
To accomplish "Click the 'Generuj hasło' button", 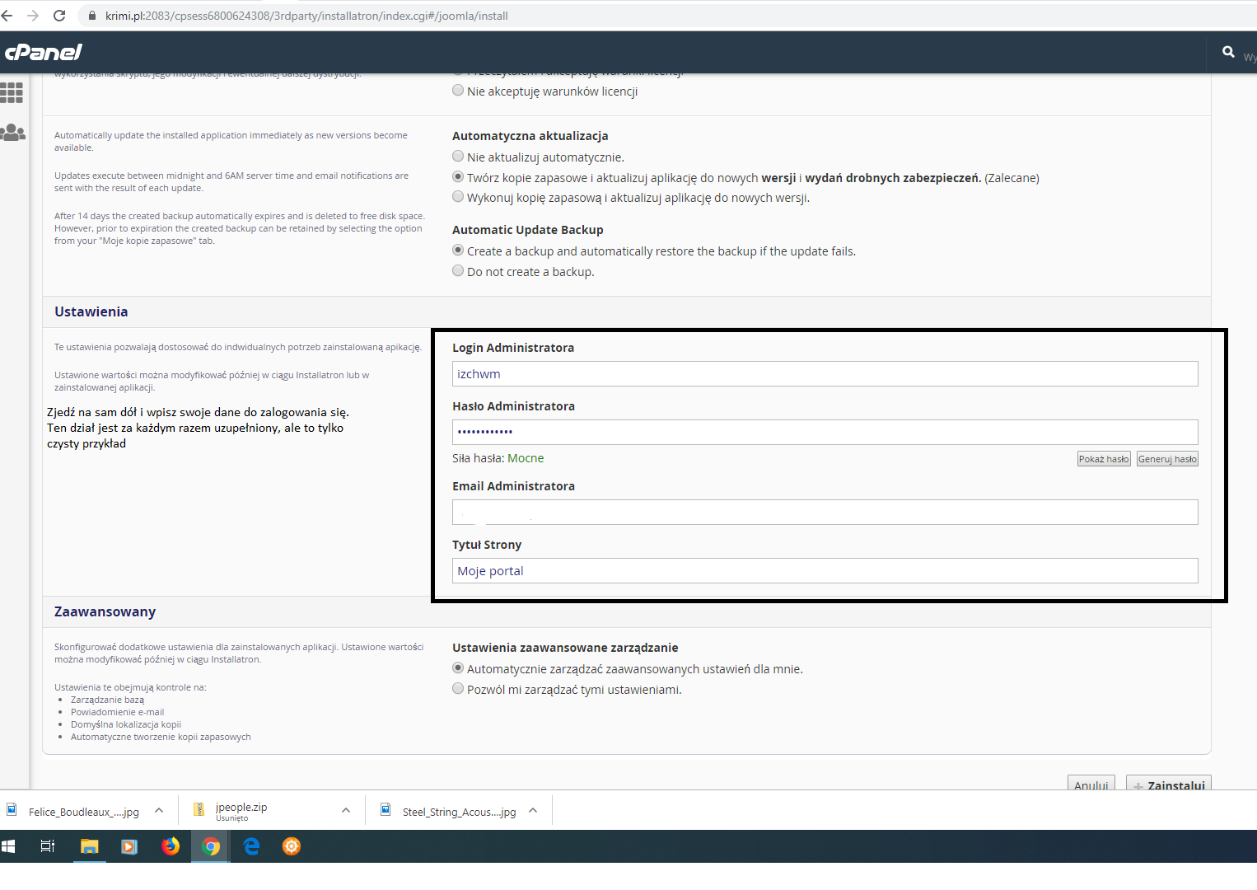I will click(x=1167, y=458).
